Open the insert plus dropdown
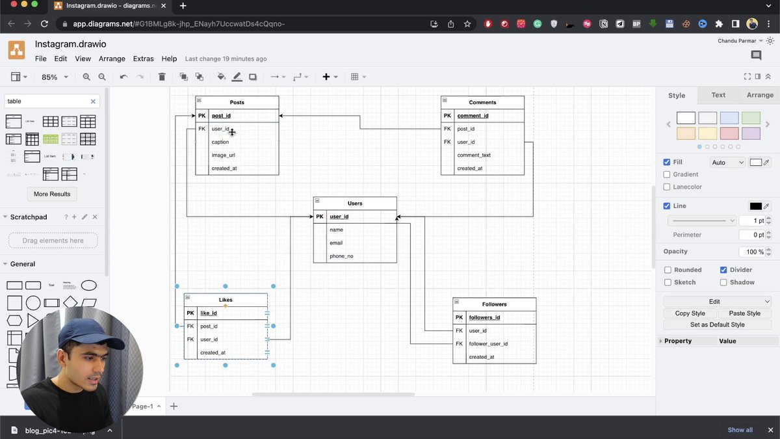Viewport: 780px width, 439px height. (330, 77)
